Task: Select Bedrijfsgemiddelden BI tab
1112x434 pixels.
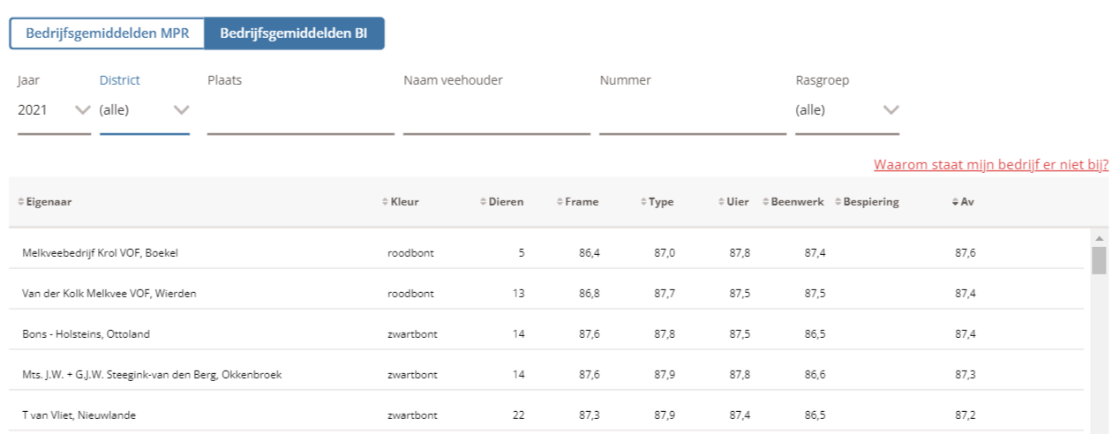Action: 294,34
